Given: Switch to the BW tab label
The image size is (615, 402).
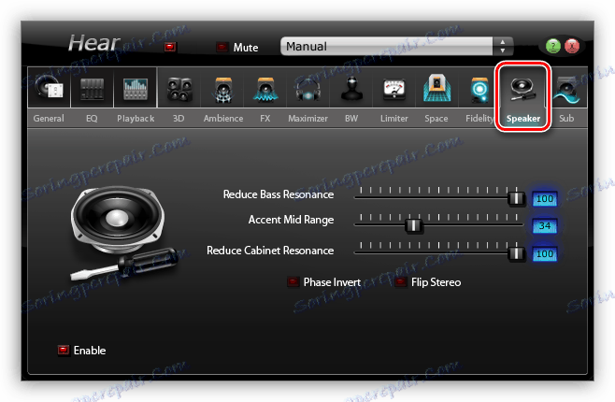Looking at the screenshot, I should [x=351, y=119].
